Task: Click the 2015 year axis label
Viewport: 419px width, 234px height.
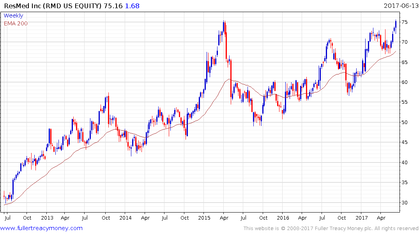Action: coord(204,218)
